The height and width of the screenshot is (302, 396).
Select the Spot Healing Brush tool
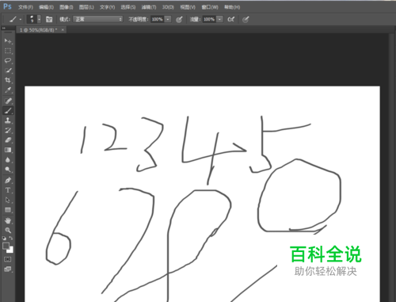coord(8,101)
